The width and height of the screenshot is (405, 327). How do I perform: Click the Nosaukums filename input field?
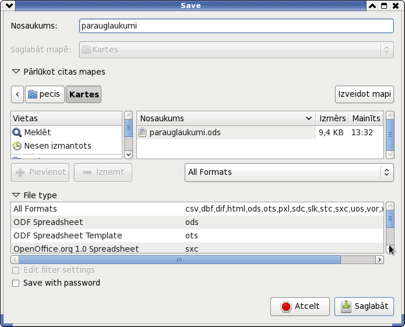237,26
